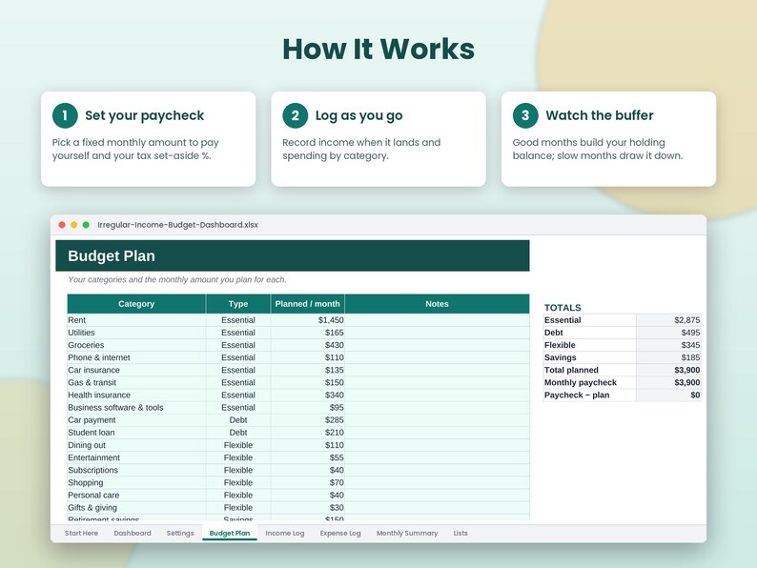Click the Savings total $185 value

668,357
